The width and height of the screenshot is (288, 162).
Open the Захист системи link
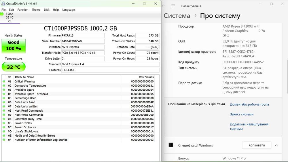pos(242,114)
